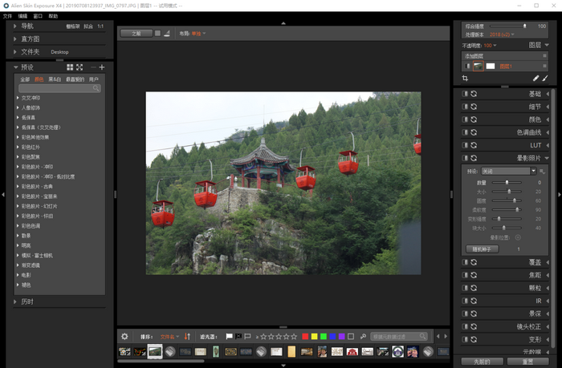Filter by the red color label swatch
The image size is (562, 368).
(304, 337)
